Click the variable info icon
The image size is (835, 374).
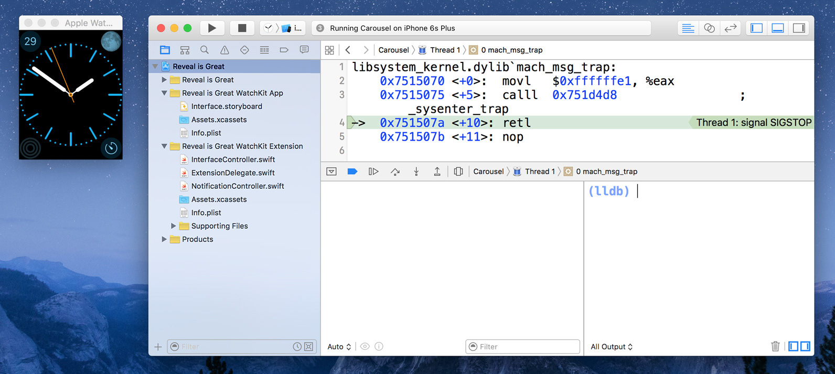(x=379, y=347)
